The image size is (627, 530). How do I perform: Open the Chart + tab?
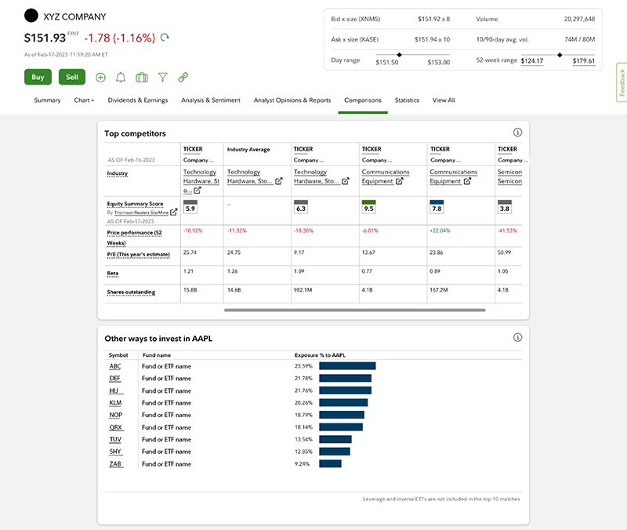(84, 100)
